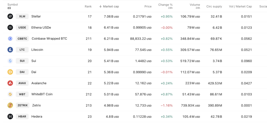Select Zetrix's −1.16% change value
Viewport: 267px width, 123px height.
(167, 106)
